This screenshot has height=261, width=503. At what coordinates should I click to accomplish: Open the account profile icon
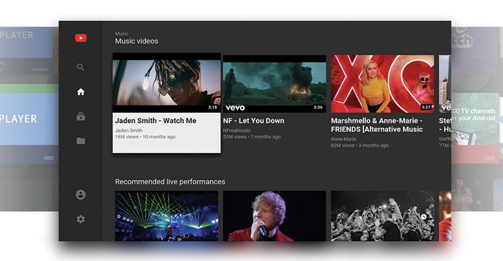(81, 194)
